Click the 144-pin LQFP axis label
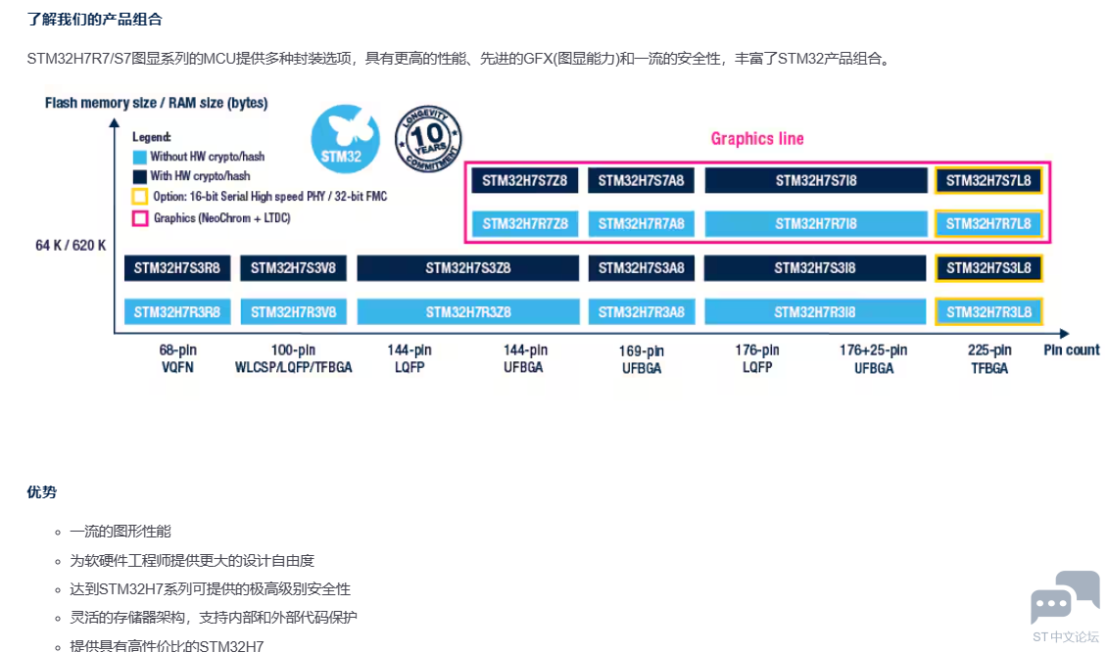This screenshot has width=1108, height=652. pyautogui.click(x=409, y=359)
